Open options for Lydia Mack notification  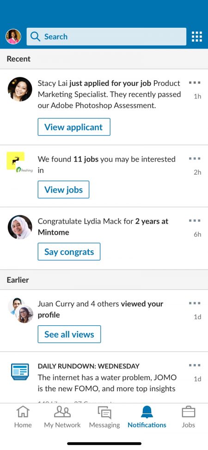195,221
